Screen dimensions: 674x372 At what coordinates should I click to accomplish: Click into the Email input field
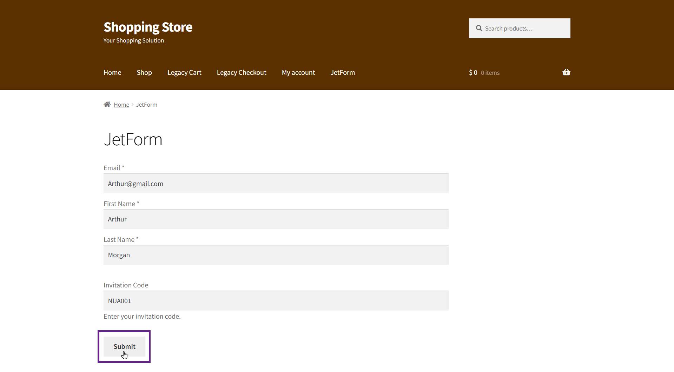pyautogui.click(x=276, y=184)
